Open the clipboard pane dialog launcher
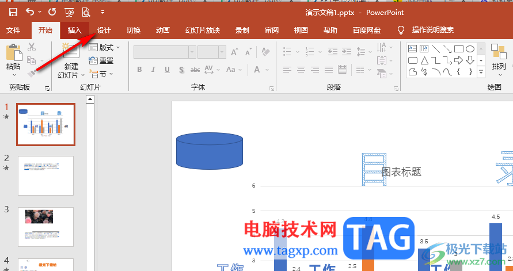This screenshot has width=513, height=271. click(47, 88)
